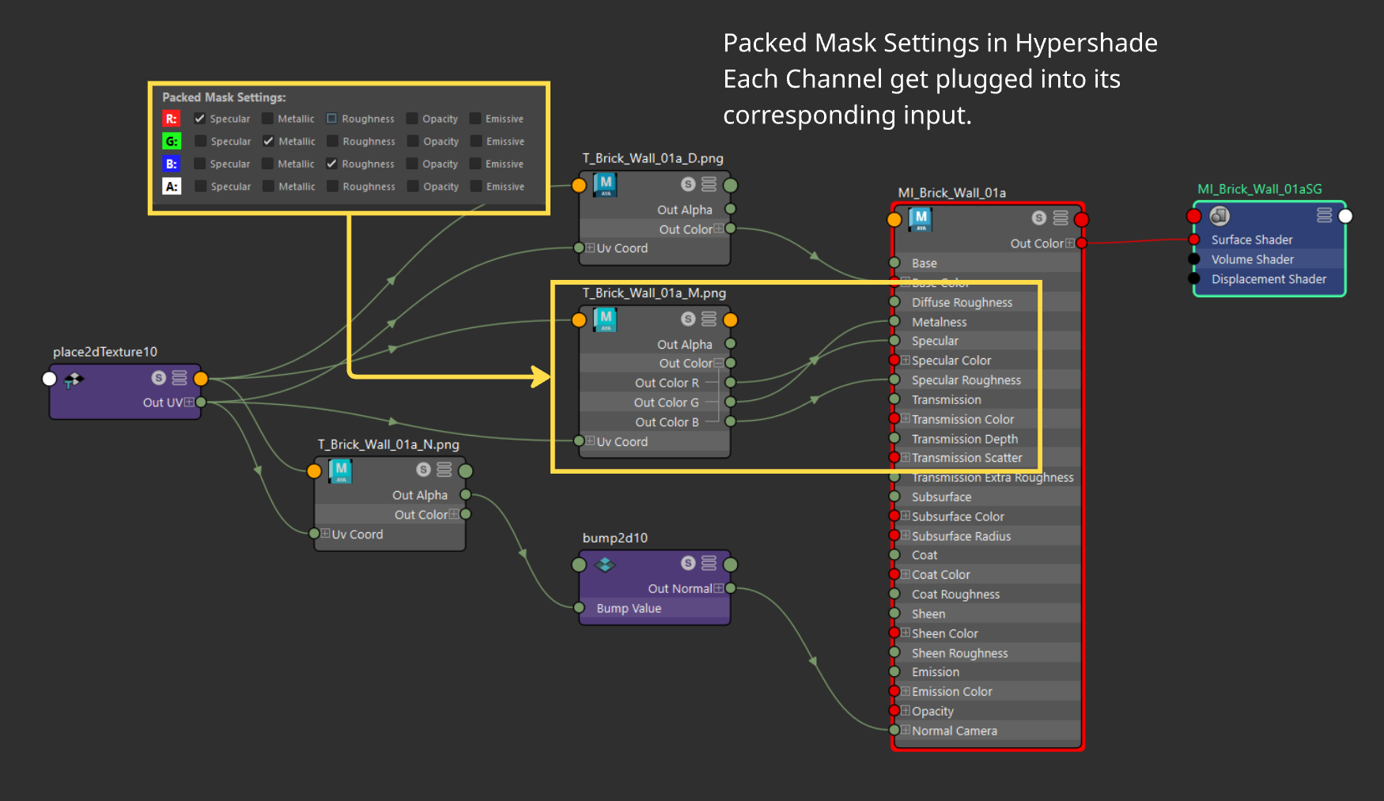Click the place2dTexture10 node icon
1384x801 pixels.
74,380
